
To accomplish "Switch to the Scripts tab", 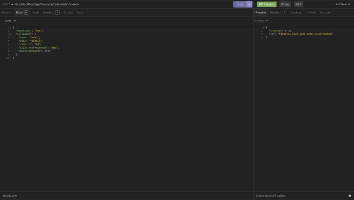I will [68, 13].
